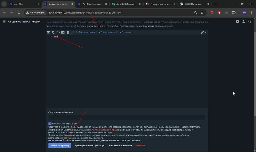Open the user account menu icon
256x152 pixels.
pos(244,21)
